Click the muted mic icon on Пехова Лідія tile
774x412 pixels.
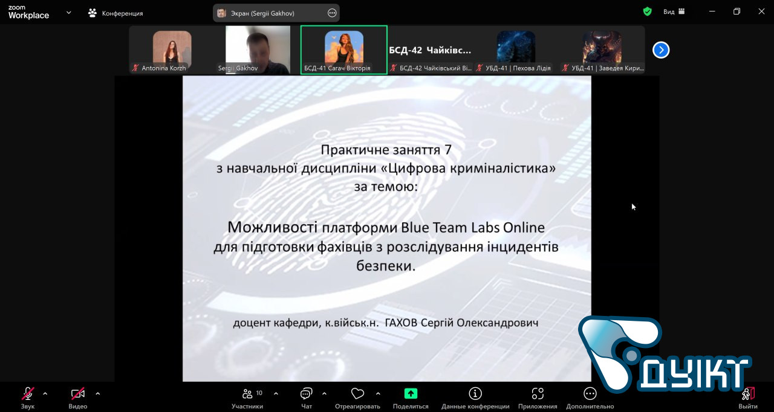[x=480, y=68]
